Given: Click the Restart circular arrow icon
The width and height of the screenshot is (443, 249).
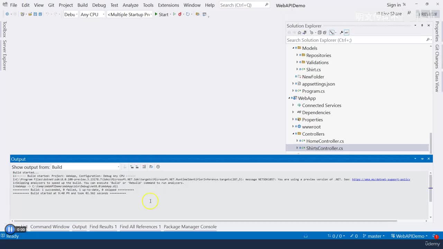Looking at the screenshot, I should pyautogui.click(x=188, y=14).
